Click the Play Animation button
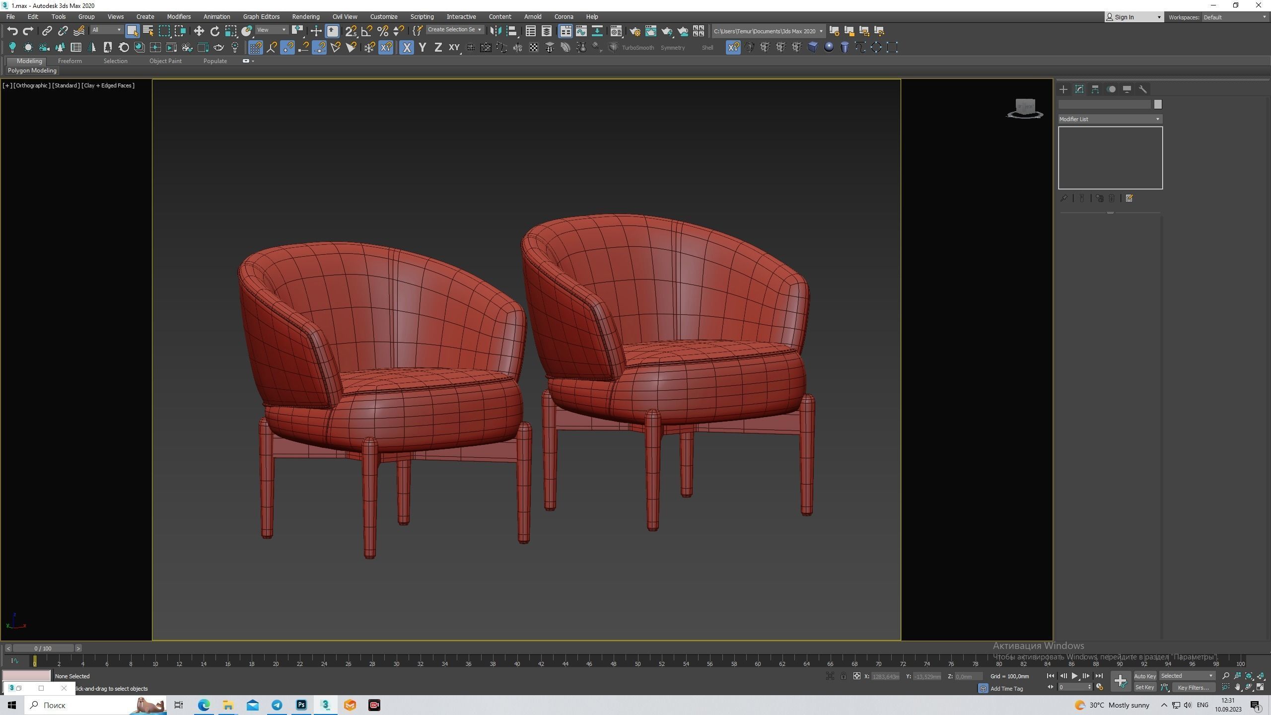 point(1074,676)
